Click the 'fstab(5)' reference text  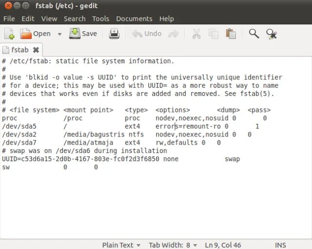(255, 94)
